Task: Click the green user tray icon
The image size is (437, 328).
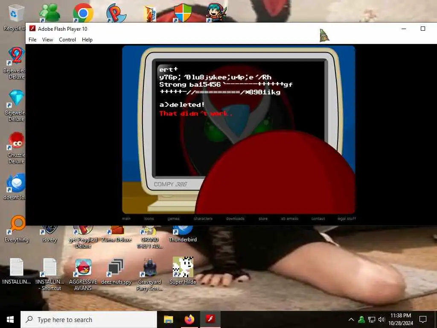Action: [361, 319]
